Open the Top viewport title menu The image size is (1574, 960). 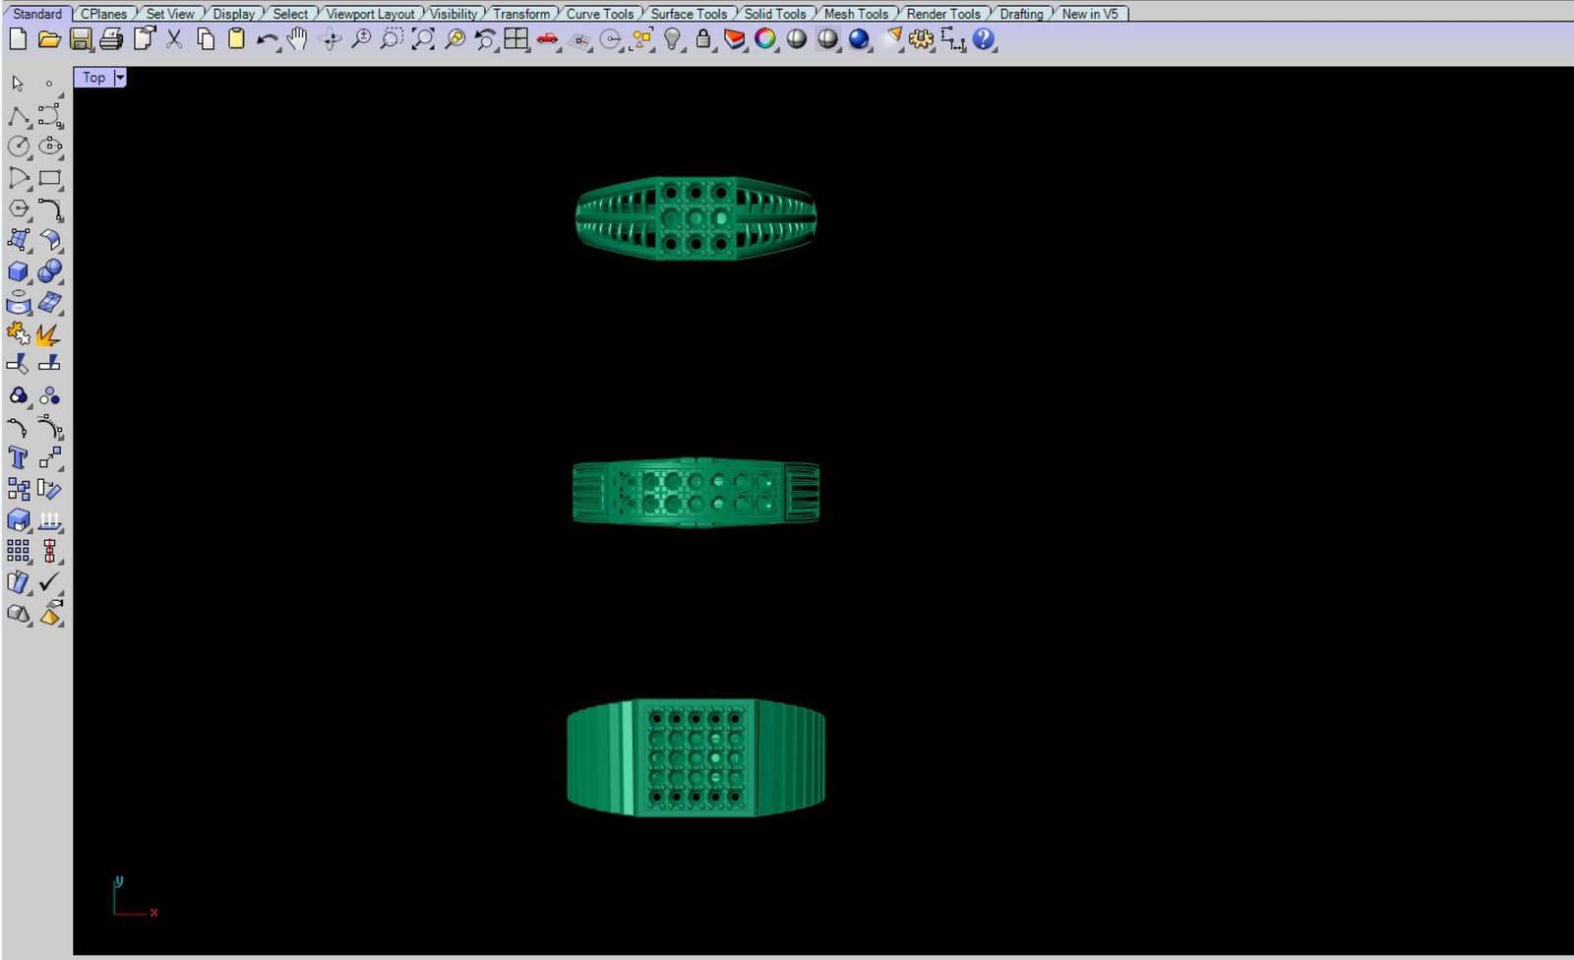click(93, 78)
